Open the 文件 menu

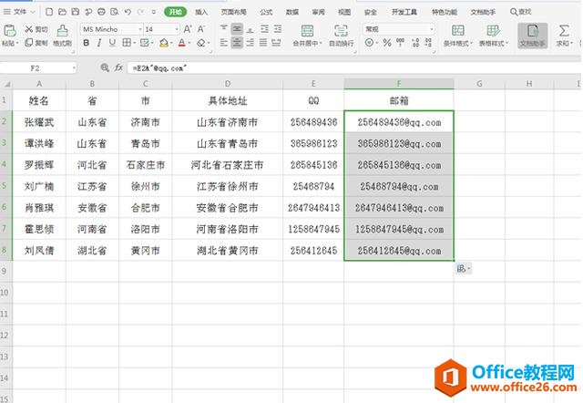(20, 12)
